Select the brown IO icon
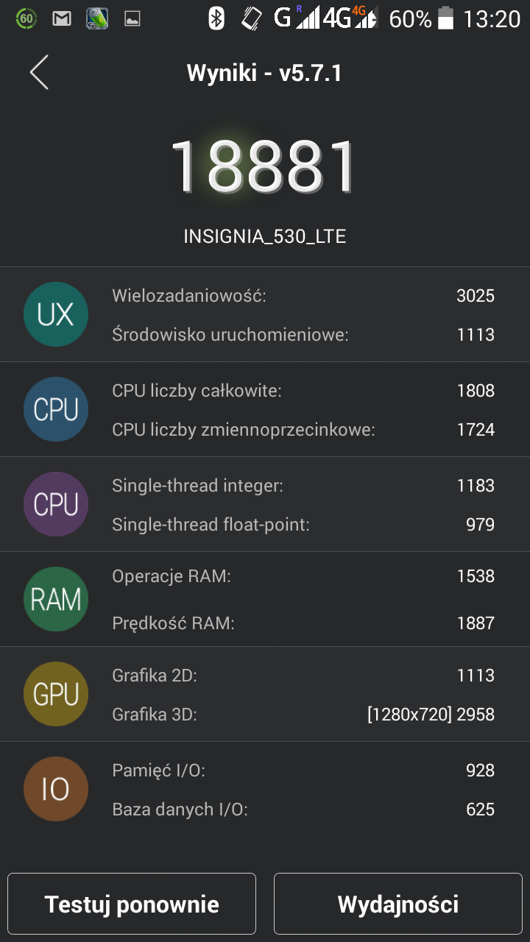The width and height of the screenshot is (530, 942). coord(56,789)
